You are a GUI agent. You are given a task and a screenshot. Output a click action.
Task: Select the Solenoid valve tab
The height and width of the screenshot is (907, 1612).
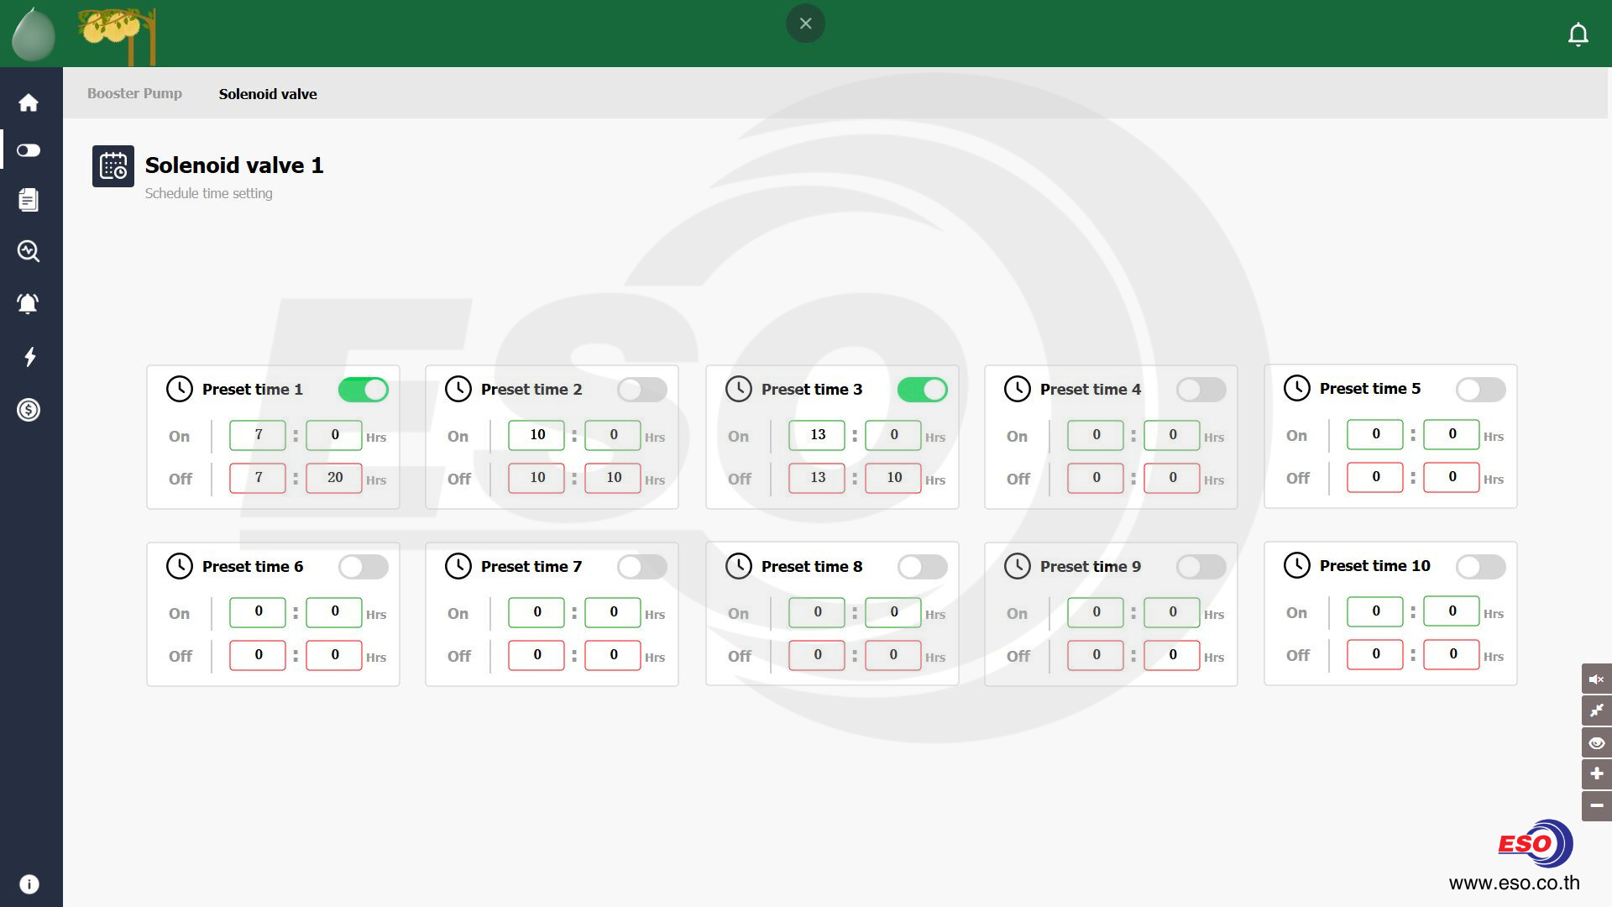coord(268,94)
